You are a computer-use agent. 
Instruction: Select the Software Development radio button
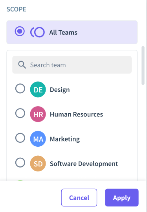pyautogui.click(x=20, y=162)
